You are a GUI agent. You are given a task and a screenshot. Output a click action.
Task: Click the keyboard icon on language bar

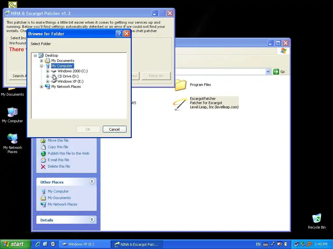tap(265, 244)
